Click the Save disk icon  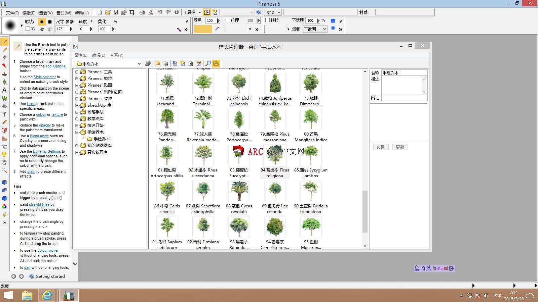tap(116, 12)
